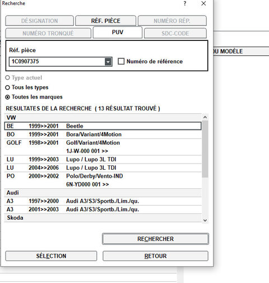Select the Lupo 1999>>2003 result row
The image size is (269, 283).
[x=103, y=159]
